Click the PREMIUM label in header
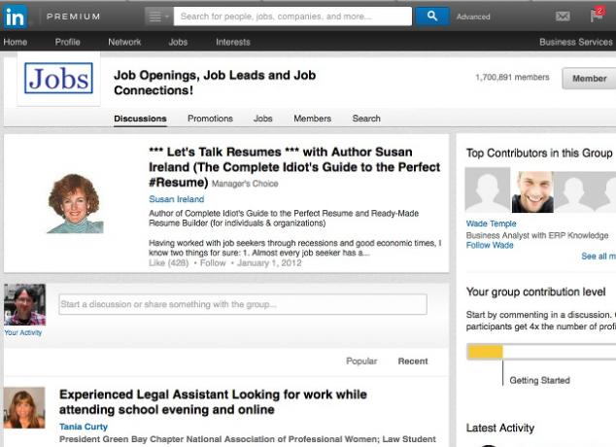616x447 pixels. (x=74, y=17)
